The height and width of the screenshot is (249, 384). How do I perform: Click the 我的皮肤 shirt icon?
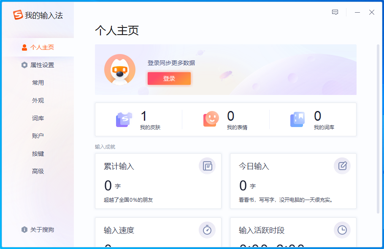(x=124, y=119)
